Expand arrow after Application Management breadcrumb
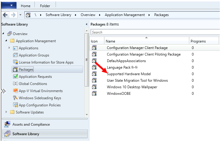Viewport: 221px width, 142px height. (x=149, y=15)
